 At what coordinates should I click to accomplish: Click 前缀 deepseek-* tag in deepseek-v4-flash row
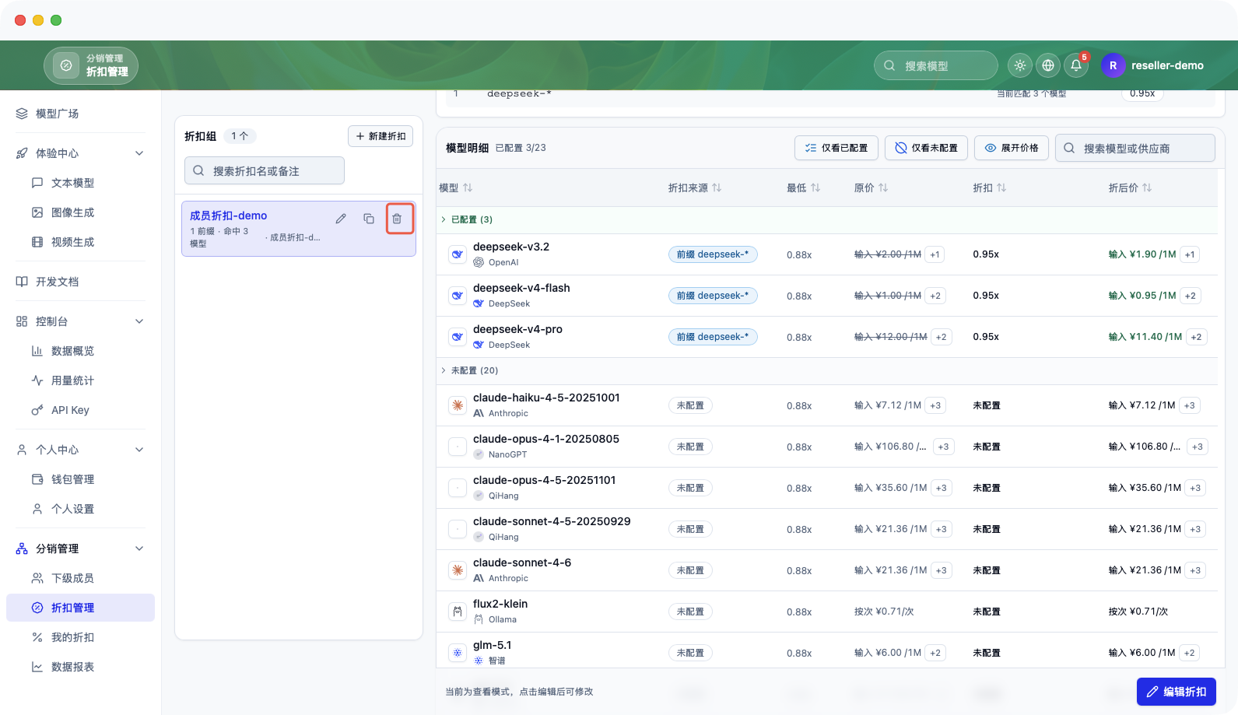713,296
